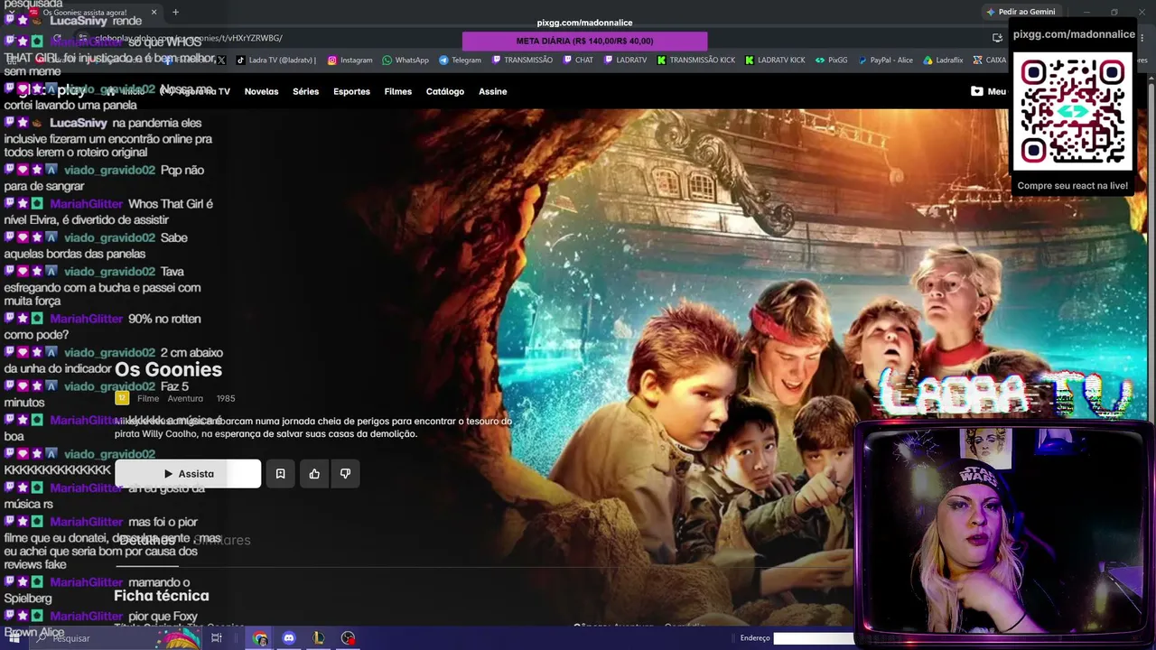Close the Os Goonies browser tab
The width and height of the screenshot is (1156, 650).
pyautogui.click(x=154, y=12)
